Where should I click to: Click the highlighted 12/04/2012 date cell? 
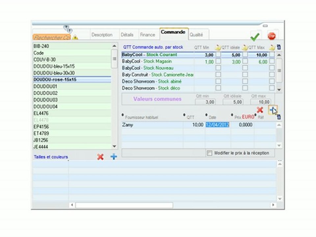[x=218, y=125]
